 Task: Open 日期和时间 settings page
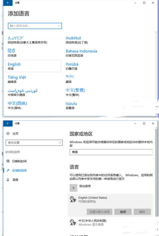[x=19, y=161]
